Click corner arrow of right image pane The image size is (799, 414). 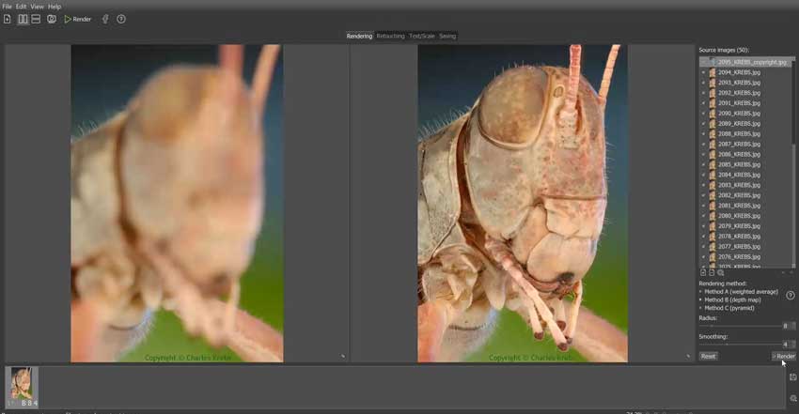pos(688,357)
